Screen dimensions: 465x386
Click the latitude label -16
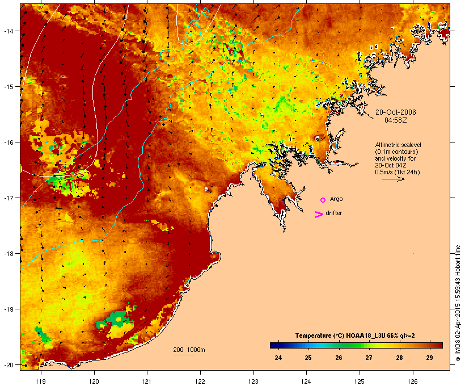click(9, 142)
